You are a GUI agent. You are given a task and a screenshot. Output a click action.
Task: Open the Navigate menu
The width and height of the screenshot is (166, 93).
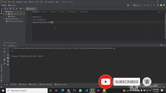coord(19,2)
